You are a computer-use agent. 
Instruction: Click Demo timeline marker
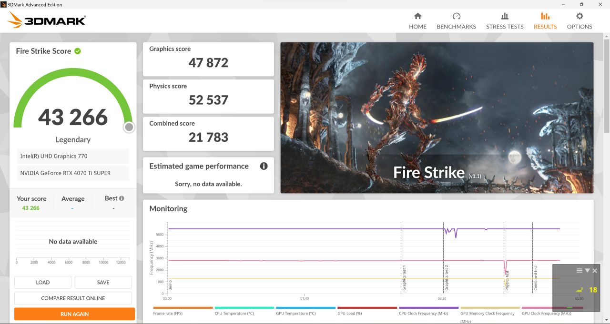click(170, 285)
